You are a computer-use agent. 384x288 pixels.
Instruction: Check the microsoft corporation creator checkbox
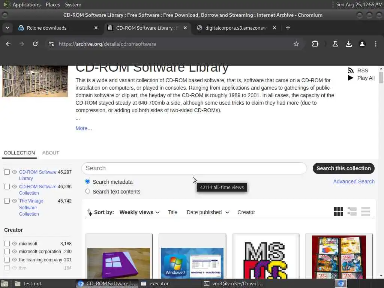click(x=7, y=252)
